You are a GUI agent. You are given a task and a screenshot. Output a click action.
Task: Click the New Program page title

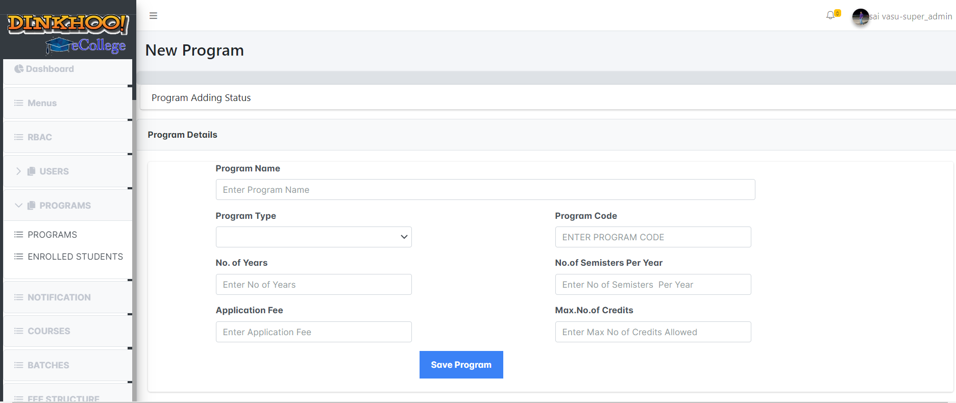tap(194, 51)
